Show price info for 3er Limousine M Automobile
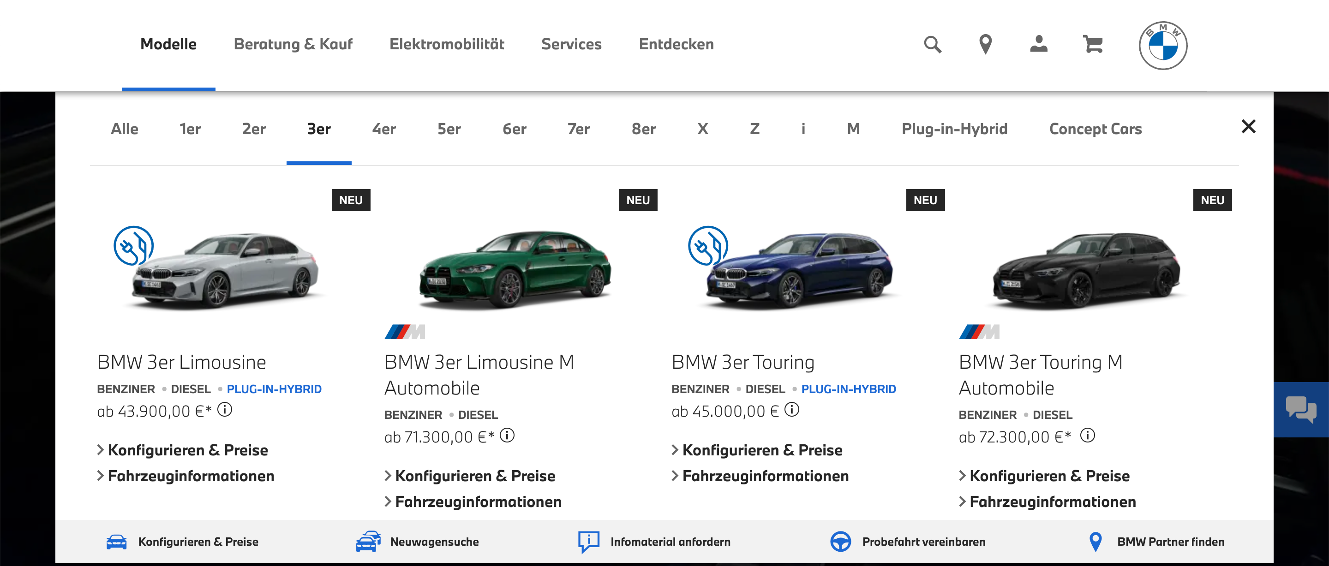This screenshot has width=1329, height=566. pyautogui.click(x=507, y=436)
